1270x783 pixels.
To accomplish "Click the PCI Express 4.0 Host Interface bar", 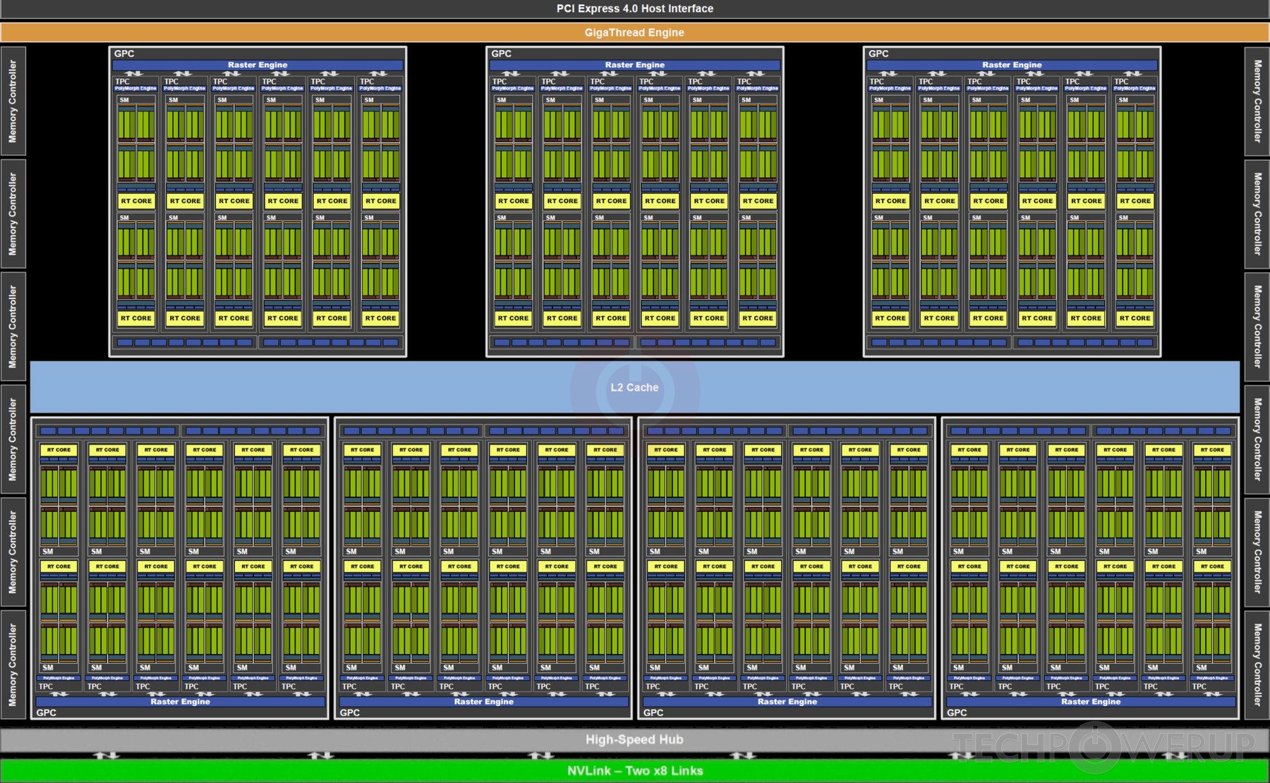I will pyautogui.click(x=634, y=8).
